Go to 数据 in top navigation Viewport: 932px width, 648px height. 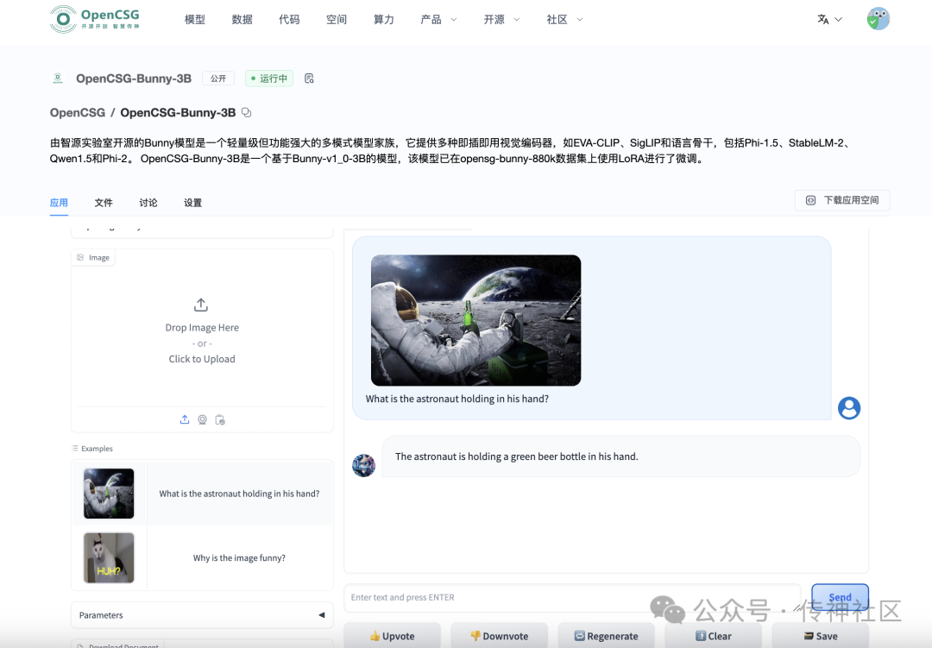242,20
